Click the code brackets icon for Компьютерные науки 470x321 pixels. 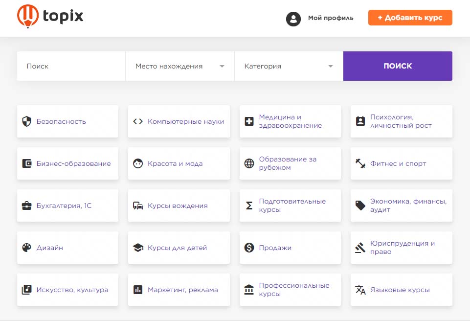click(138, 121)
